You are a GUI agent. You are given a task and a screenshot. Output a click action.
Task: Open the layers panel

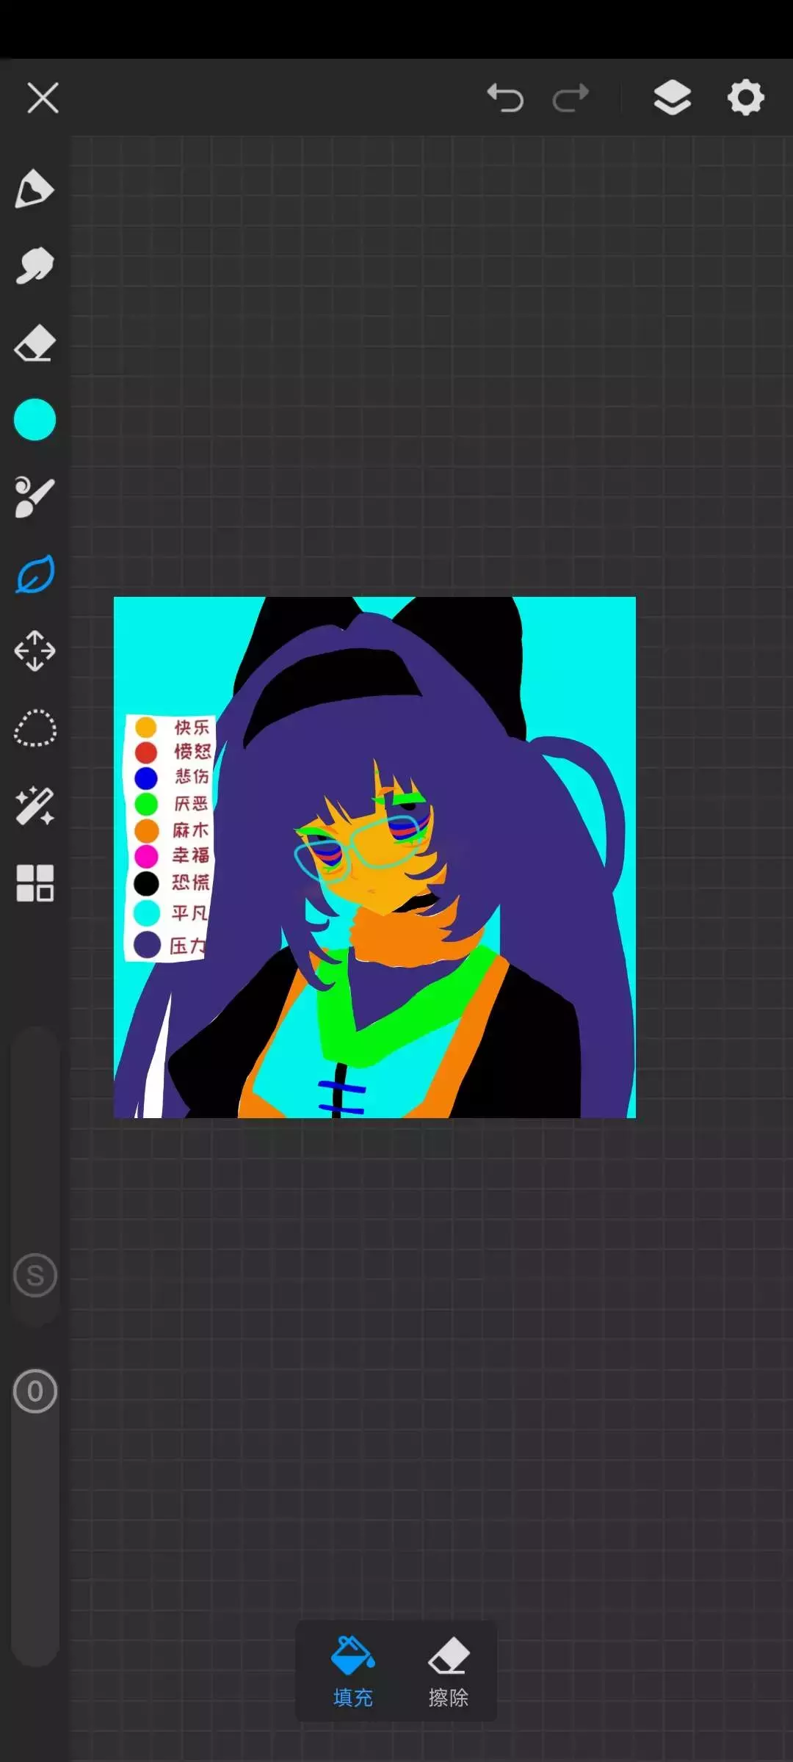coord(672,98)
